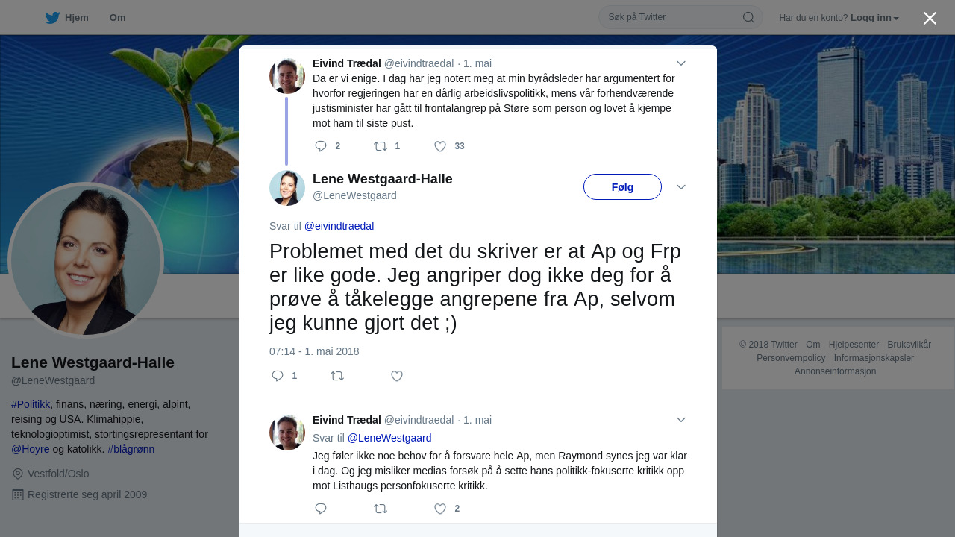Image resolution: width=955 pixels, height=537 pixels.
Task: Like the last reply with 2 likes
Action: click(x=440, y=509)
